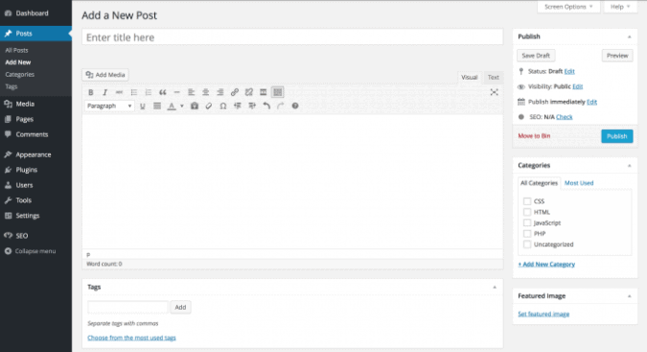Open distraction-free writing mode
Screen dimensions: 647x352
point(494,92)
